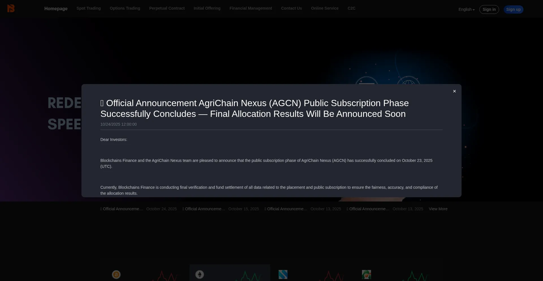Click the blue striped S token icon
Screen dimensions: 543x281
(283, 274)
